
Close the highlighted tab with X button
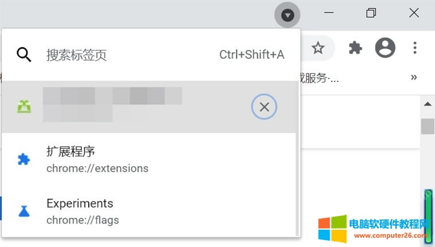click(264, 107)
